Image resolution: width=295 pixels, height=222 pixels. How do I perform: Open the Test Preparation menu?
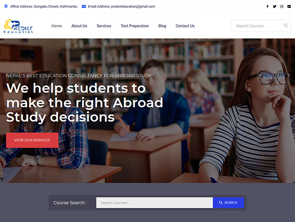135,26
